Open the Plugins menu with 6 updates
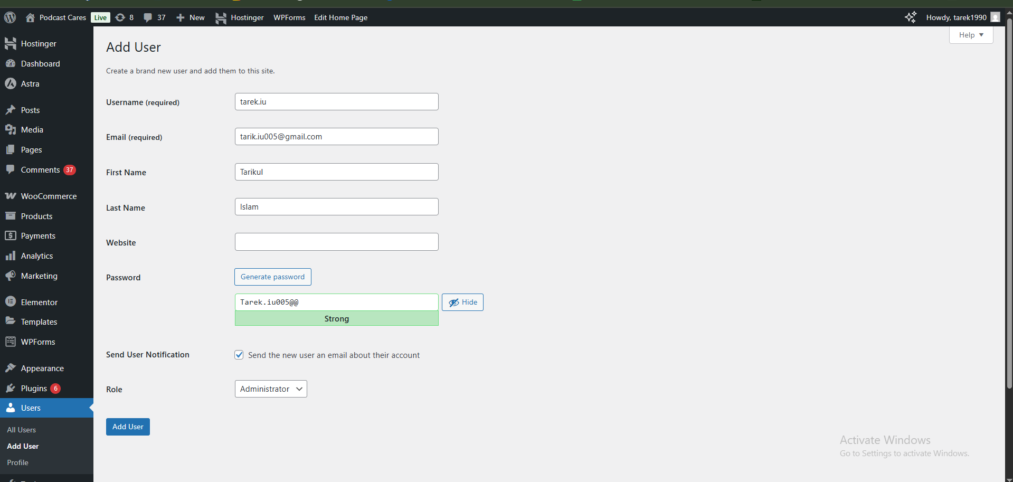Screen dimensions: 1013x482 [x=34, y=388]
